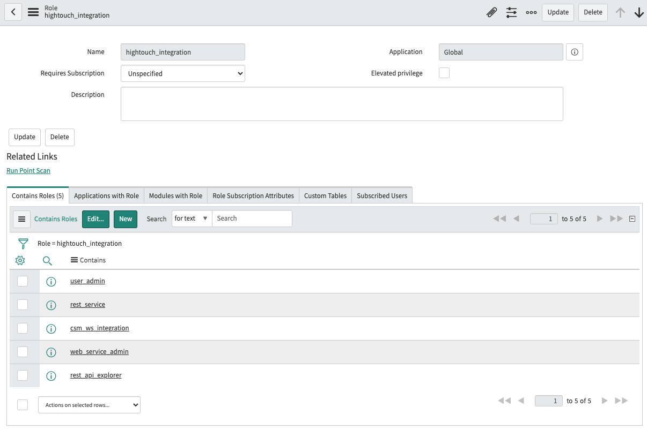
Task: Click Update button below Description
Action: 25,137
